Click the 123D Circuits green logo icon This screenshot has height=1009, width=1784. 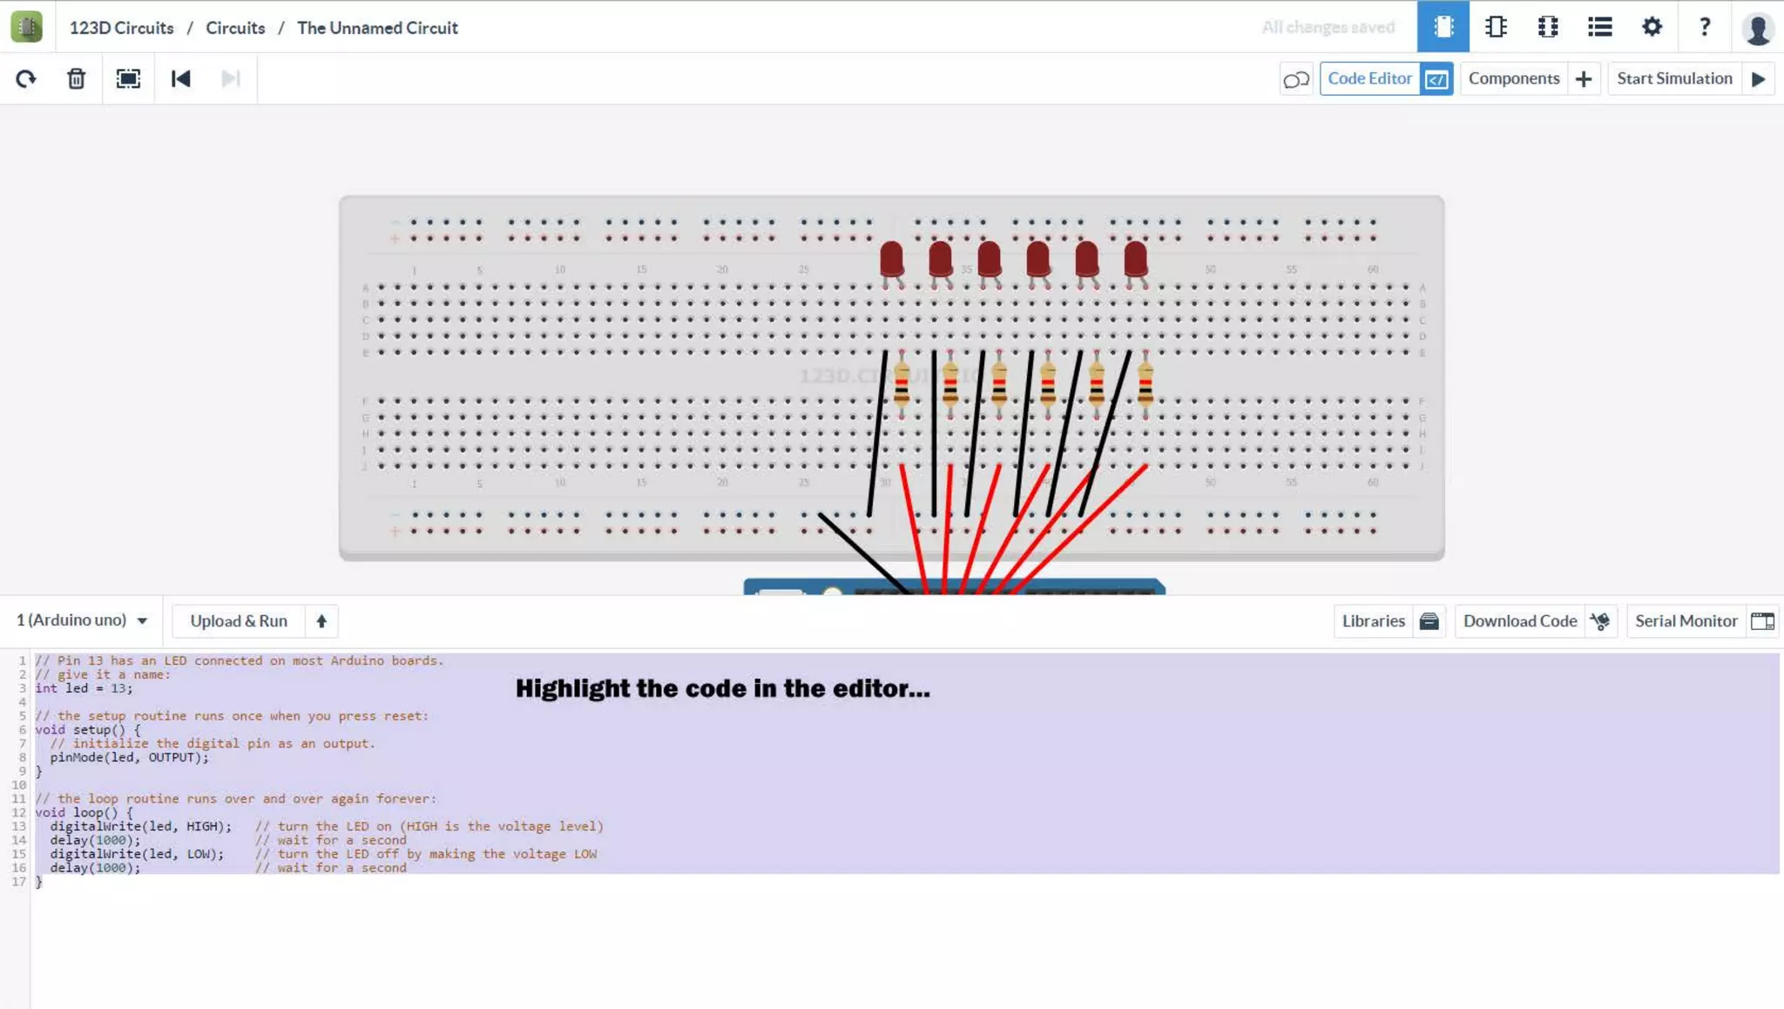point(26,27)
